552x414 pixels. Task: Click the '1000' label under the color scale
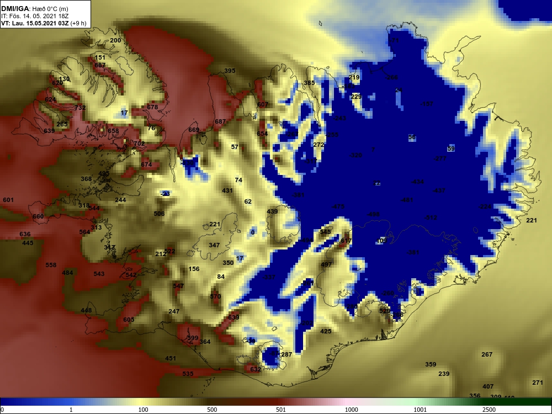pyautogui.click(x=351, y=410)
